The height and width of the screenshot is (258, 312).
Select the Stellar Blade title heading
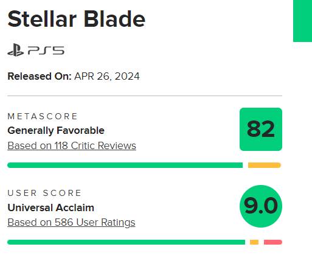(77, 19)
